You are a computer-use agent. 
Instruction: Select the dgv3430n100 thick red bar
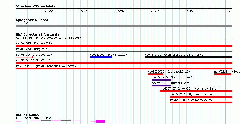pos(124,63)
